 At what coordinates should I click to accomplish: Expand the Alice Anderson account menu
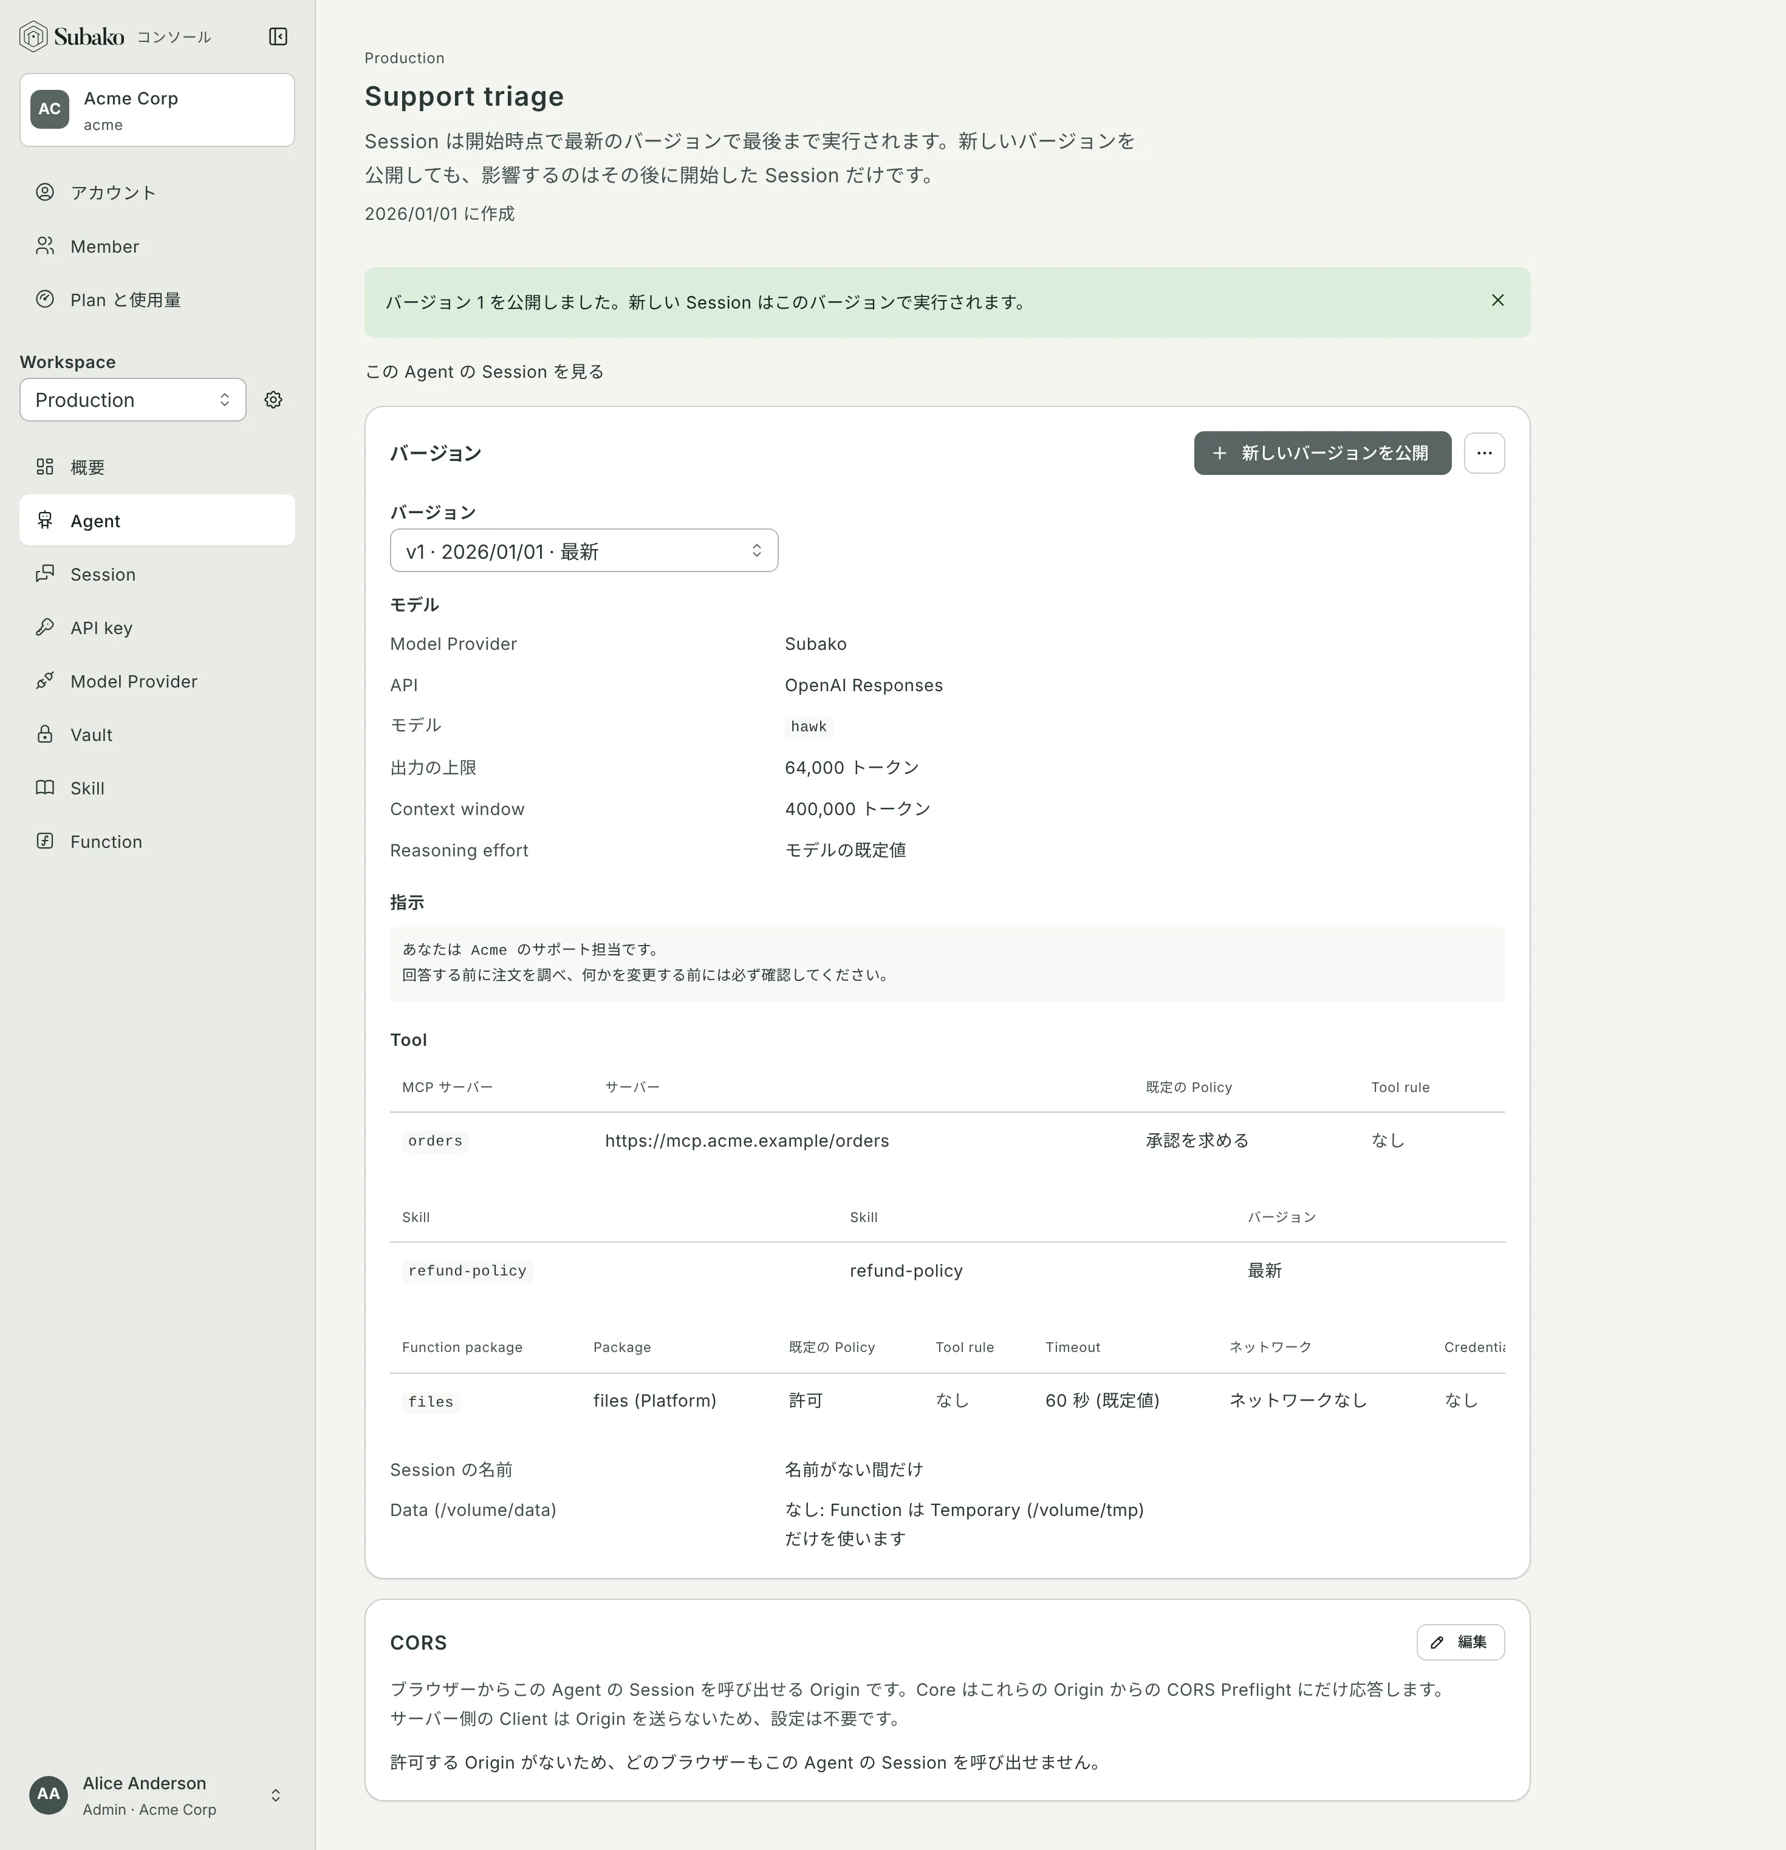click(x=157, y=1794)
